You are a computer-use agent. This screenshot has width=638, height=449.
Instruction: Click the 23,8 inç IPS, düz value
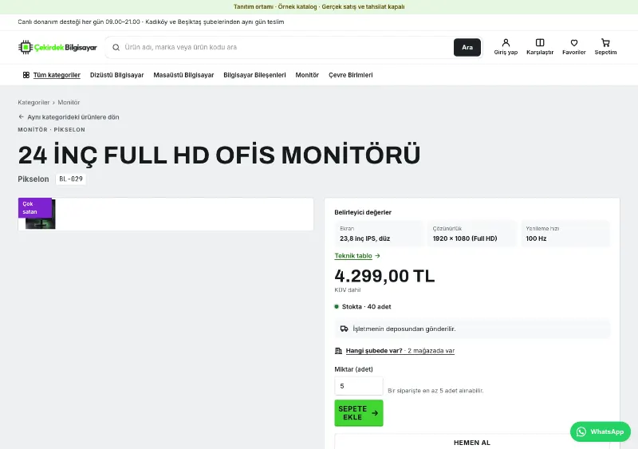click(x=365, y=238)
